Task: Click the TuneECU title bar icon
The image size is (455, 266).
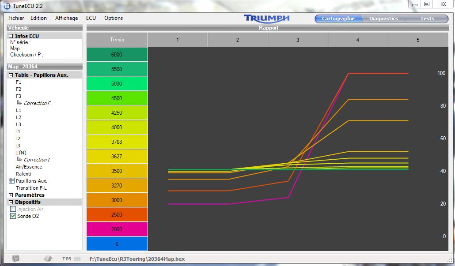Action: (x=7, y=6)
